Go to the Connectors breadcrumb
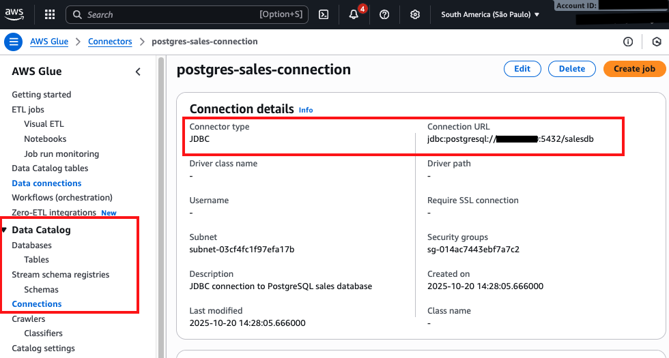This screenshot has width=669, height=358. coord(110,42)
